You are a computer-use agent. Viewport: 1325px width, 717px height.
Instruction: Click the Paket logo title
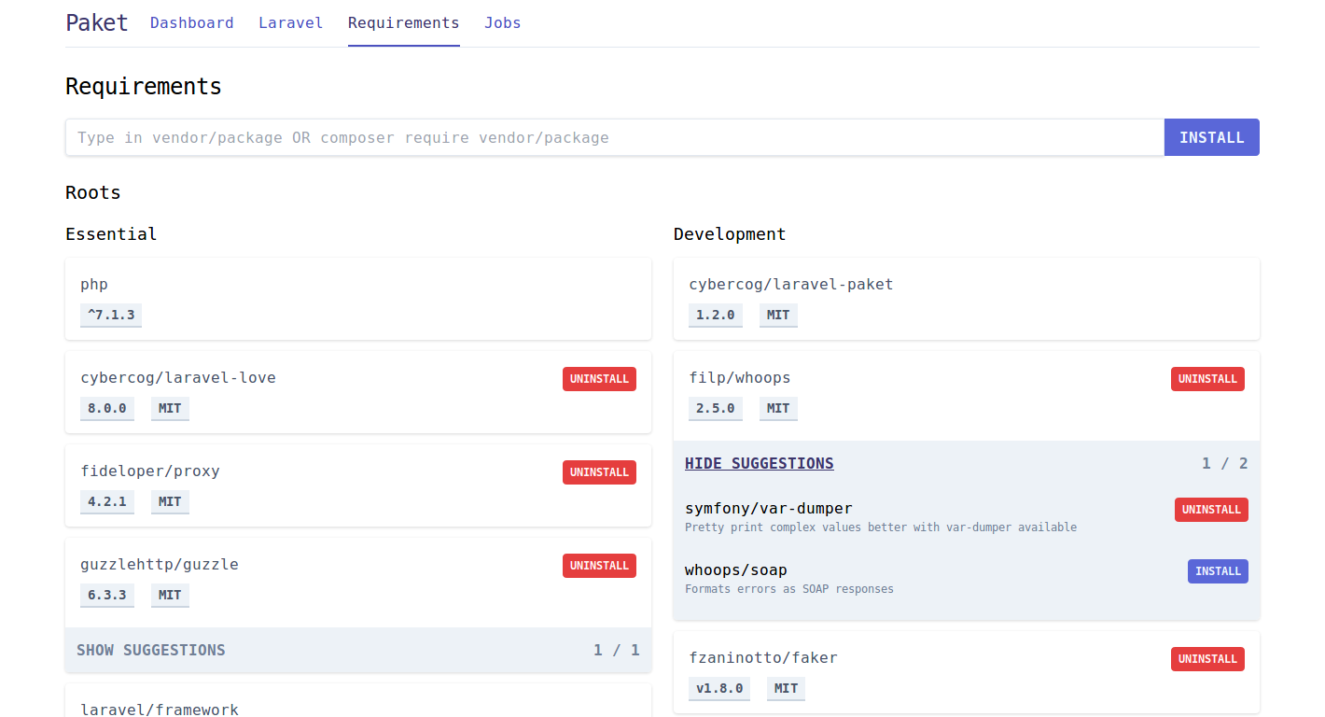[x=97, y=22]
